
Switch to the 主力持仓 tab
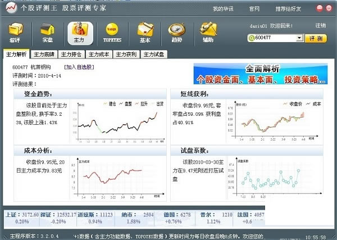(x=71, y=55)
